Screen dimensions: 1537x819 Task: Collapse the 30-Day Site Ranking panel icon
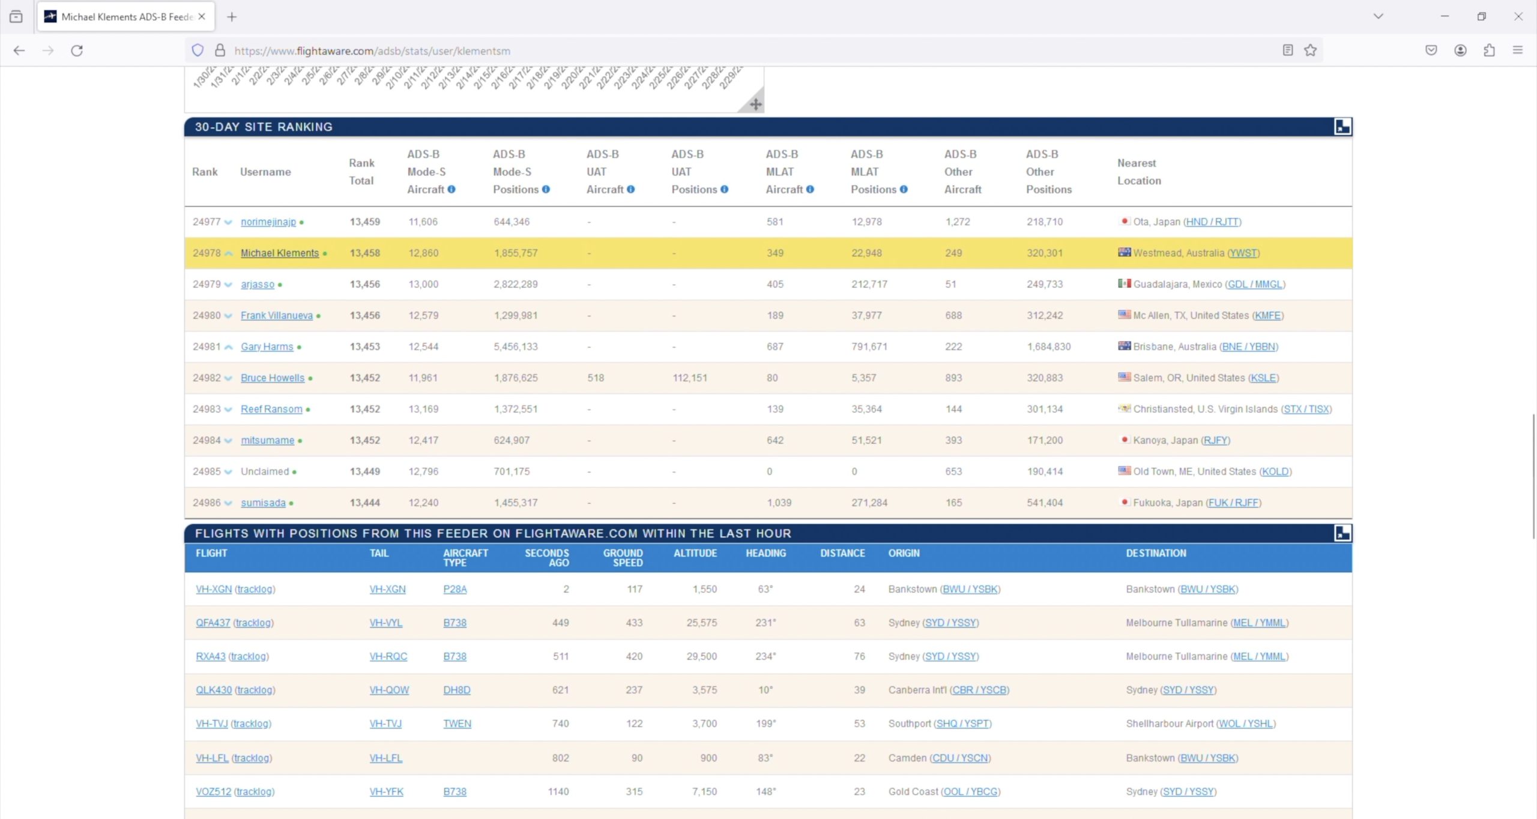(x=1342, y=127)
